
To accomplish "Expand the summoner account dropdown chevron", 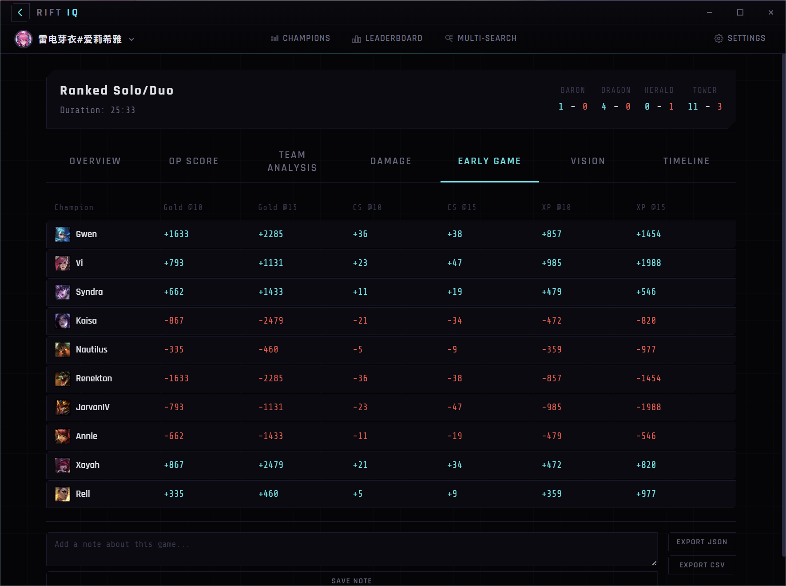I will (131, 39).
